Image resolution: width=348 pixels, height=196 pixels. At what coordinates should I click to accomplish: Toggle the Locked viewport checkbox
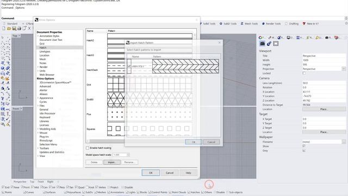[304, 73]
